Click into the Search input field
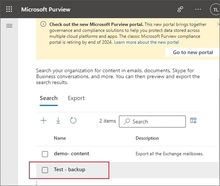220x186 pixels. 152,122
